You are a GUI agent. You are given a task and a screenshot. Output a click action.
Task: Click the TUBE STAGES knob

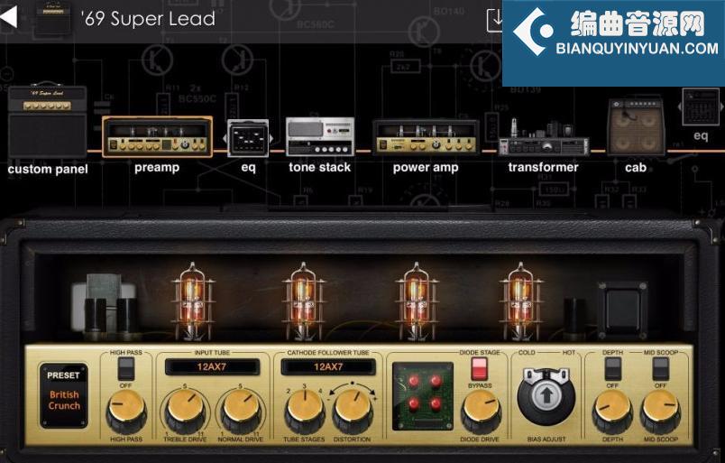coord(304,411)
